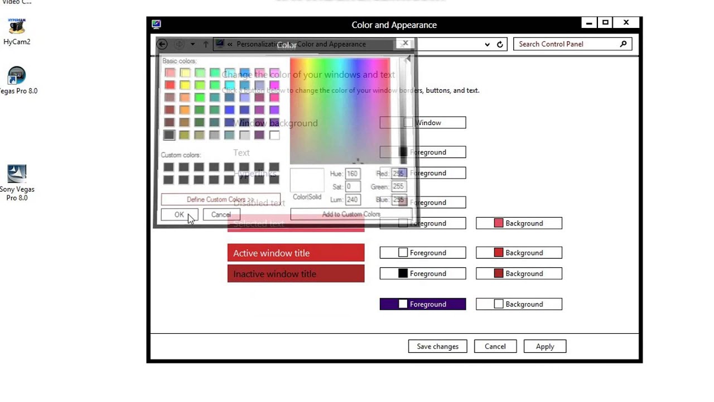Apply the color changes
Image resolution: width=714 pixels, height=402 pixels.
[x=545, y=347]
